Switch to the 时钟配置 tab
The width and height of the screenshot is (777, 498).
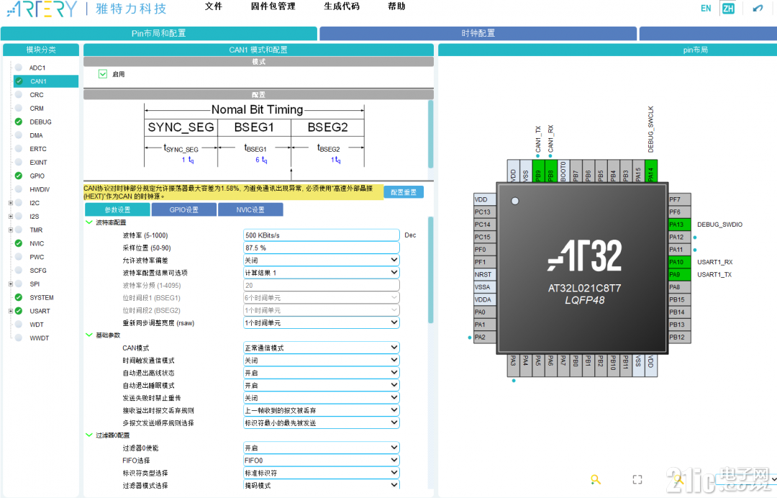tap(478, 33)
